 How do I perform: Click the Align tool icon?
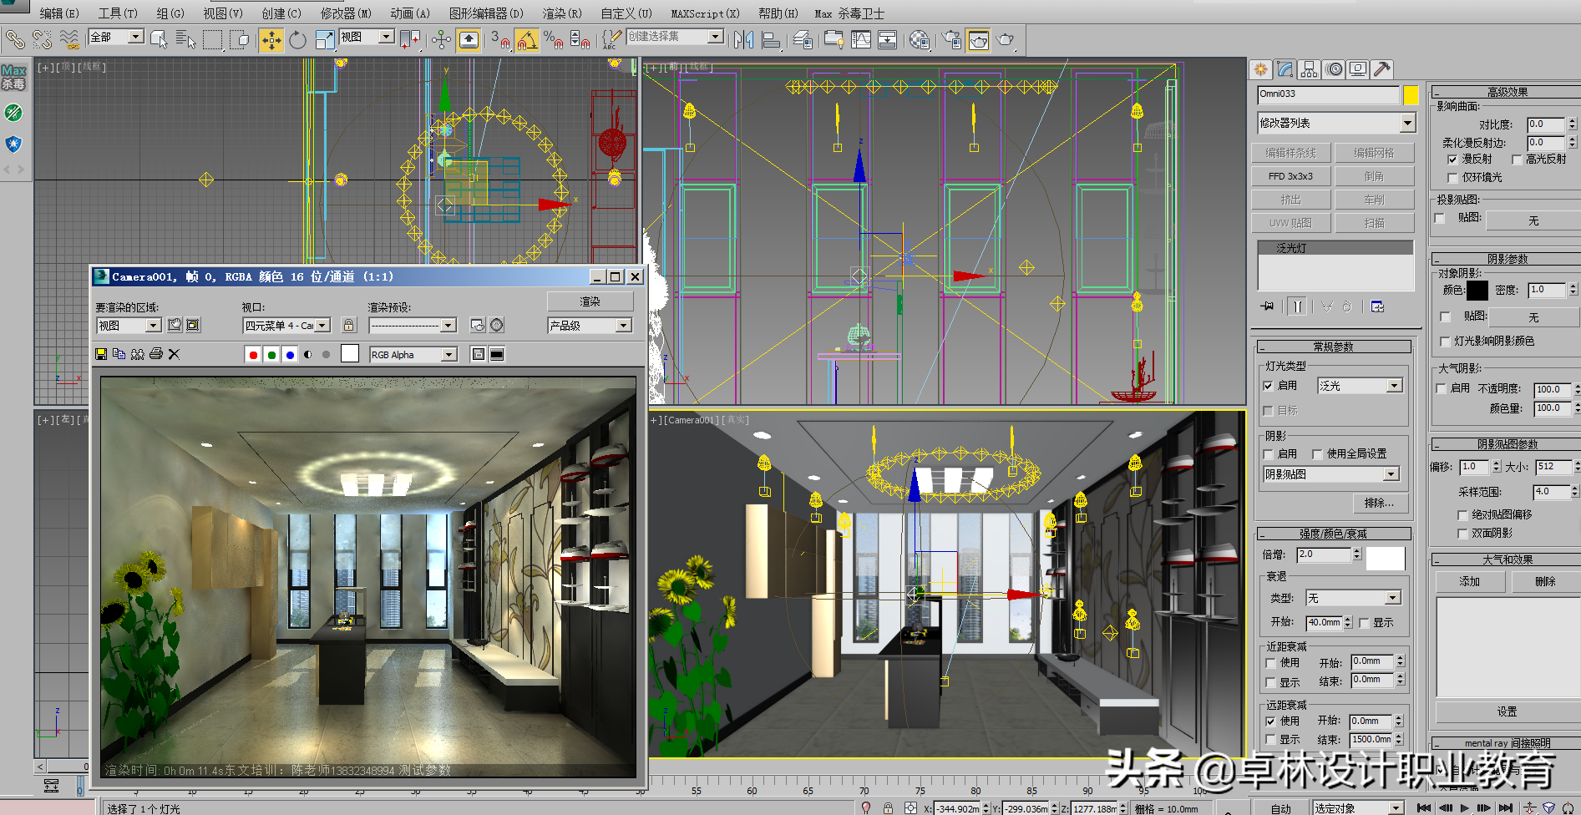click(771, 39)
